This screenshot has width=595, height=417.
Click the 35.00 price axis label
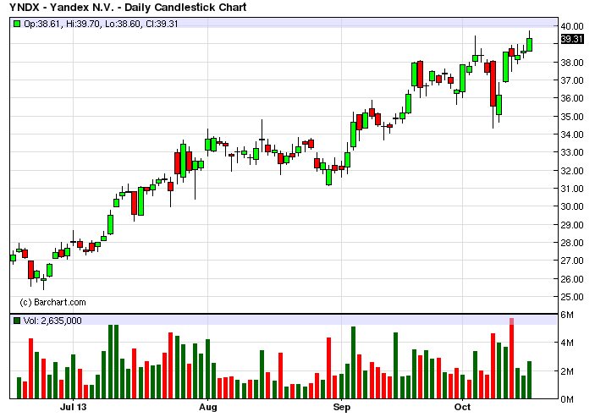pyautogui.click(x=572, y=117)
